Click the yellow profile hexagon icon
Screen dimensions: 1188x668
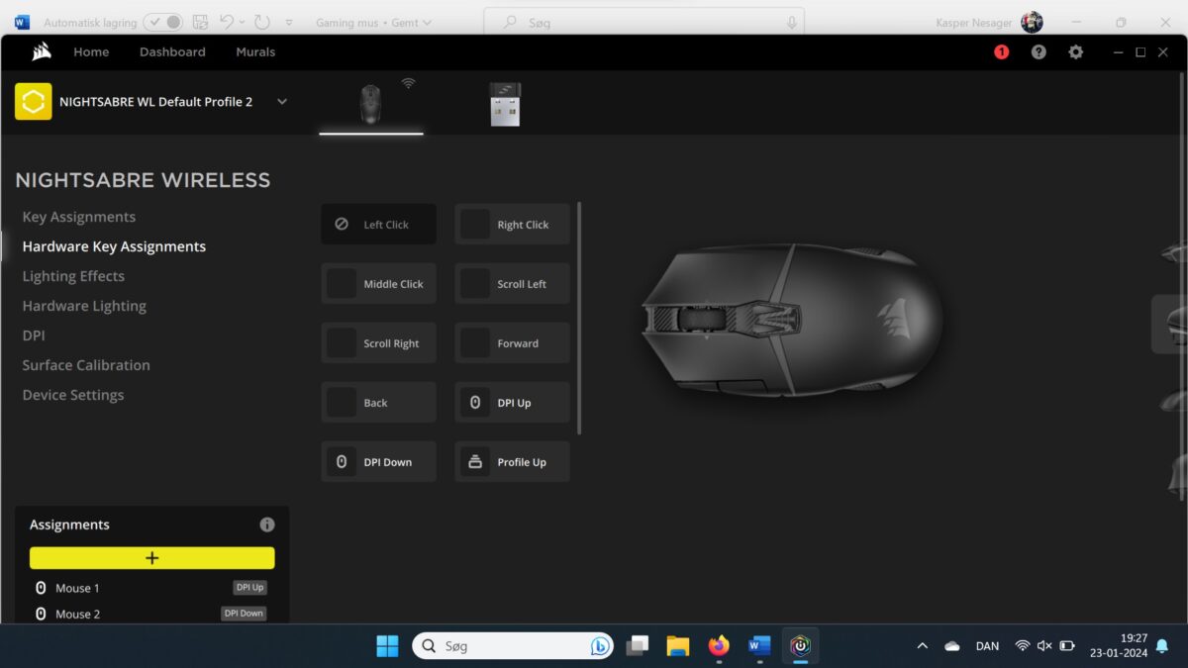tap(34, 102)
